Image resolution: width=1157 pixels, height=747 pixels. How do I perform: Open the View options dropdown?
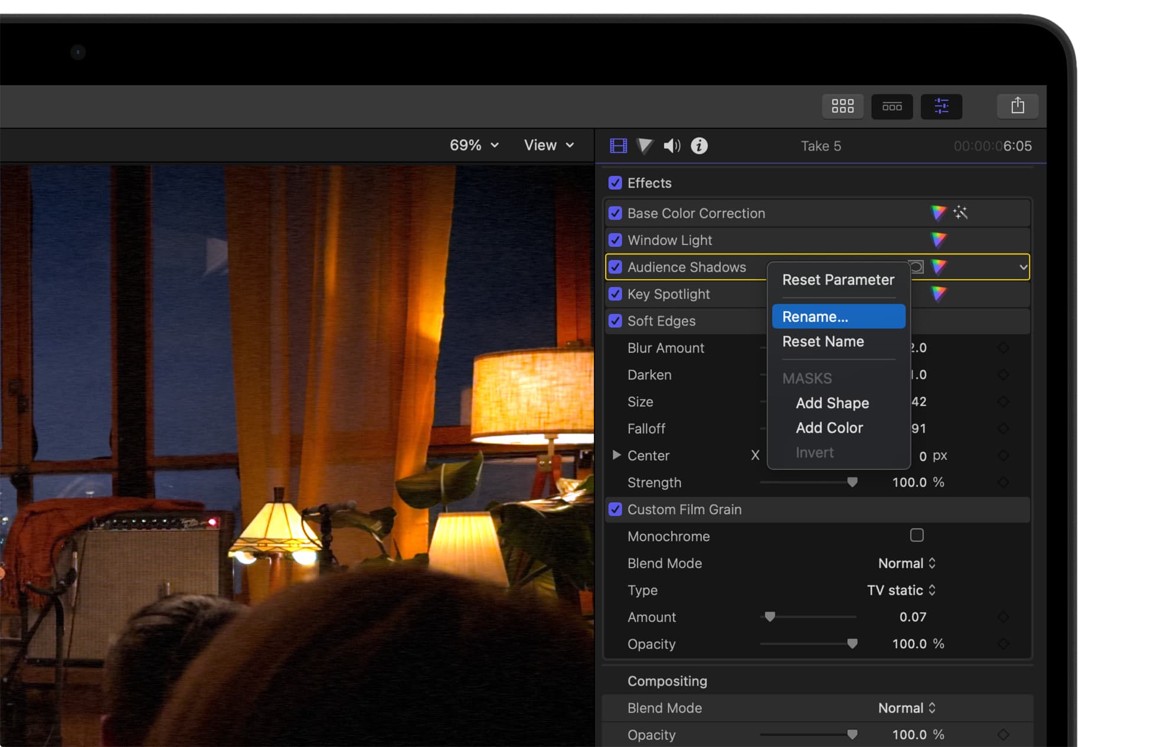[x=549, y=145]
